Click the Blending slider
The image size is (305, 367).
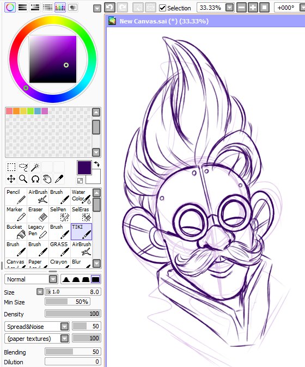(73, 352)
